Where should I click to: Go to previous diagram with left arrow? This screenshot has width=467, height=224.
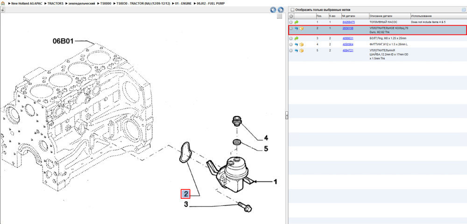[273, 10]
